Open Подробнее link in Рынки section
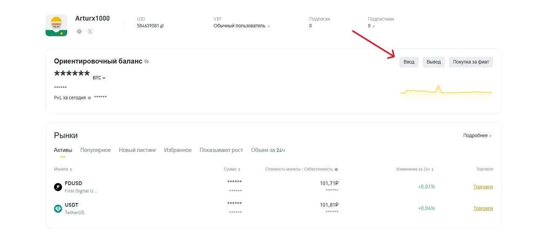 [x=477, y=135]
